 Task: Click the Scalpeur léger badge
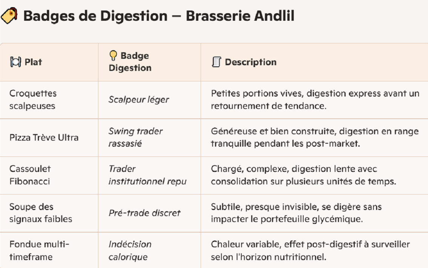(x=139, y=100)
